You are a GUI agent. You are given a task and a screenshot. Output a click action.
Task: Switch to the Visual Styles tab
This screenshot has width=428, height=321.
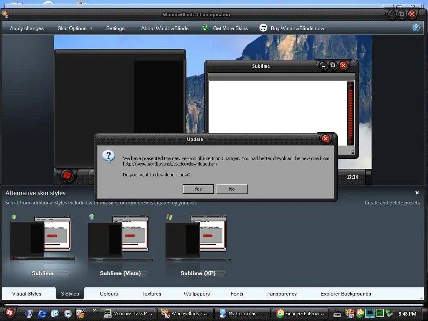pyautogui.click(x=26, y=294)
